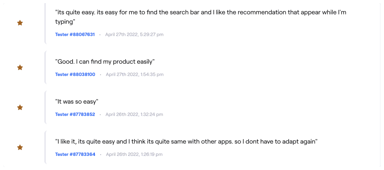Viewport: 384px width, 170px height.
Task: Click the quote about finding the search bar
Action: click(201, 17)
